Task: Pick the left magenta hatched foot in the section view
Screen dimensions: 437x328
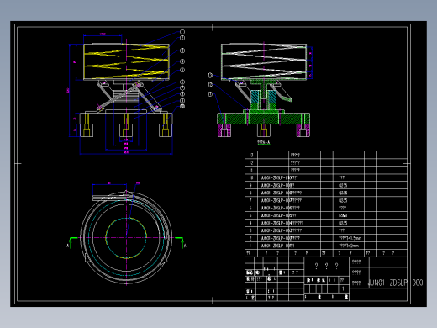Action: pyautogui.click(x=224, y=130)
